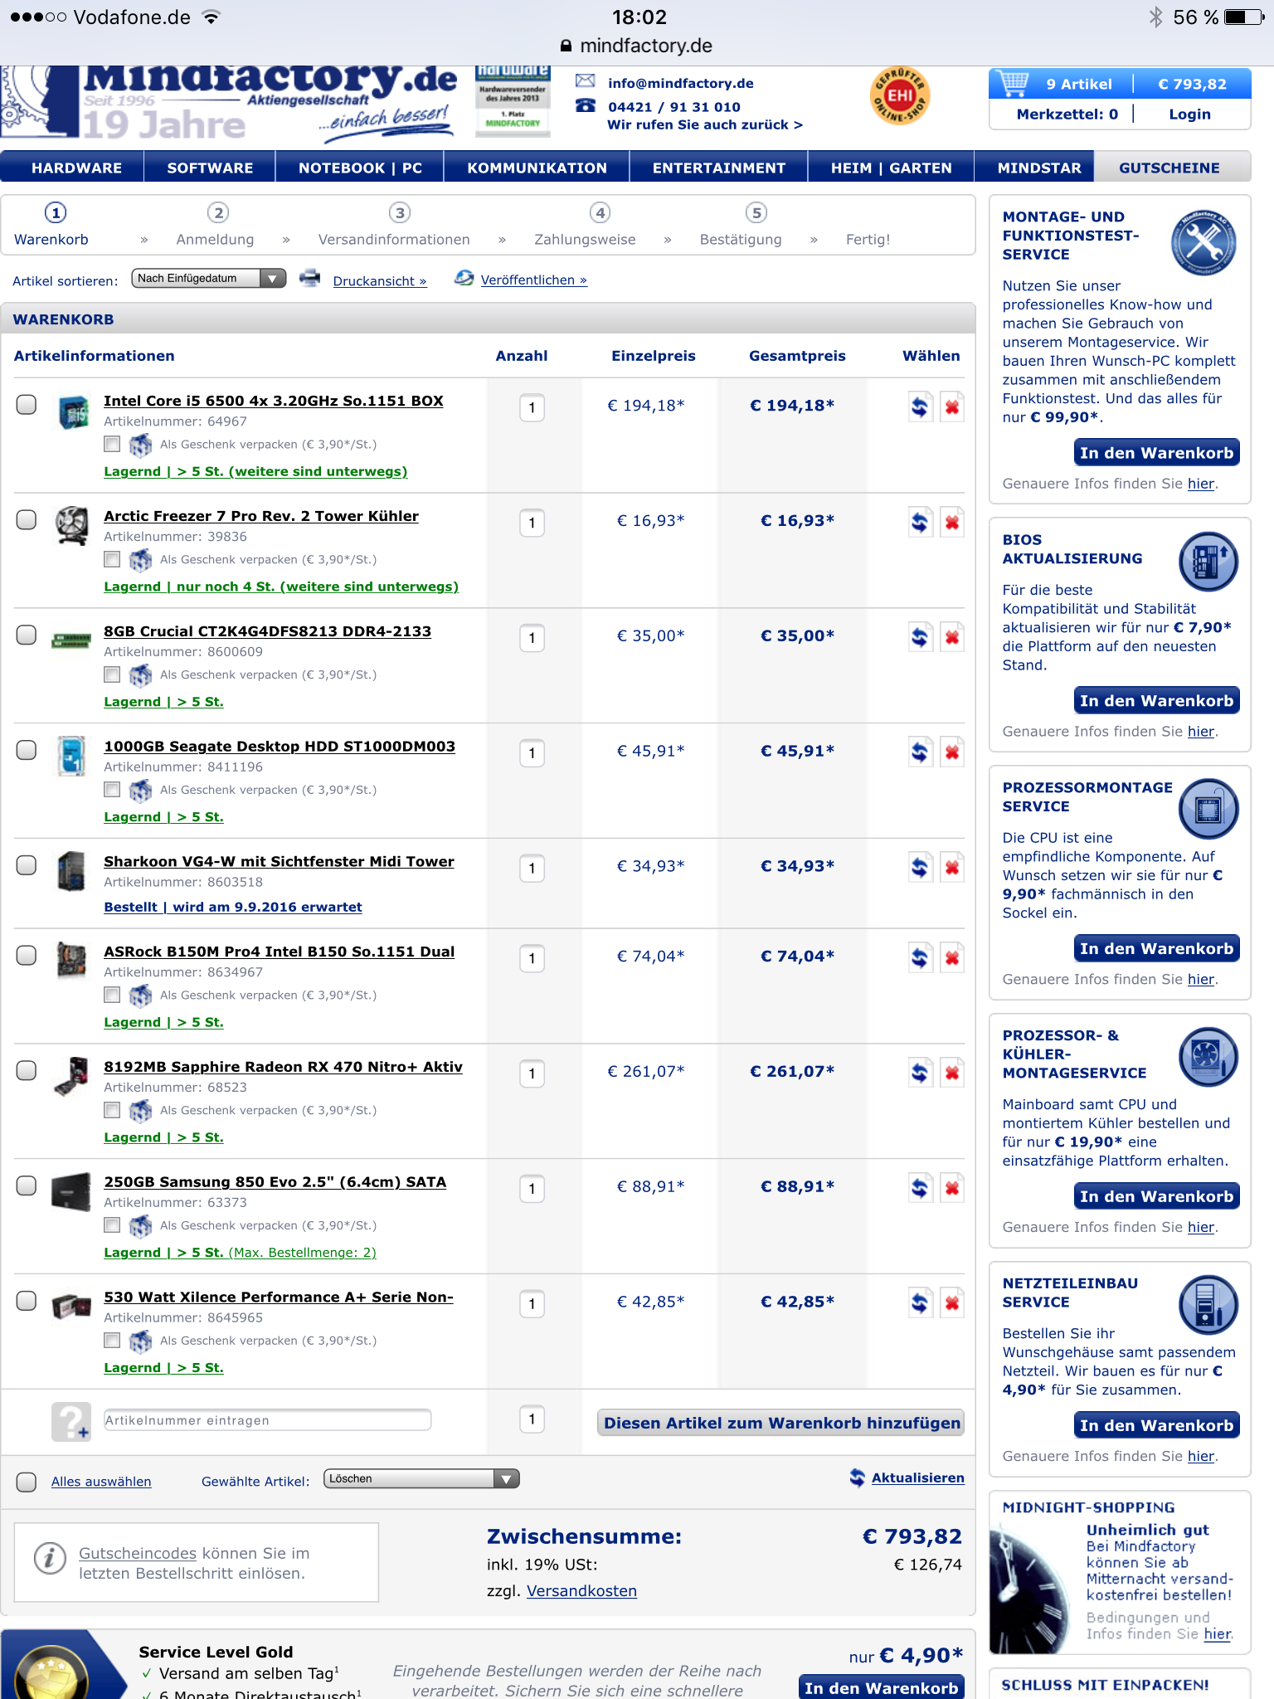Update the Sapphire Radeon RX 470 row
This screenshot has width=1274, height=1699.
click(x=920, y=1073)
